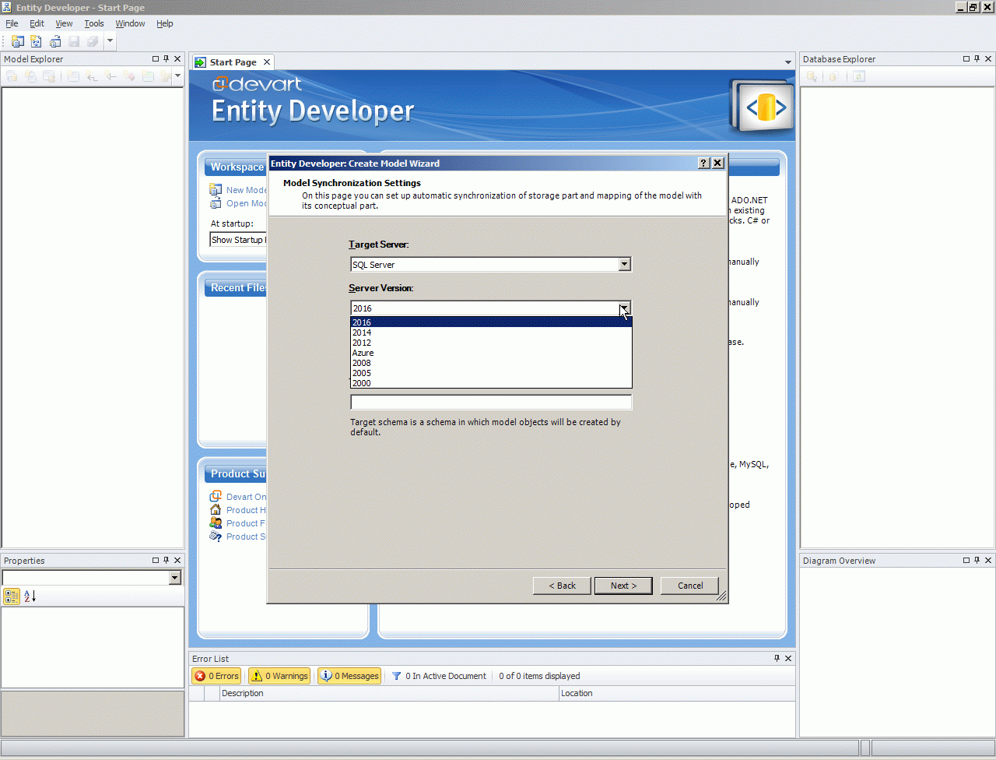Switch Properties to categorized view
This screenshot has height=760, width=996.
tap(12, 596)
